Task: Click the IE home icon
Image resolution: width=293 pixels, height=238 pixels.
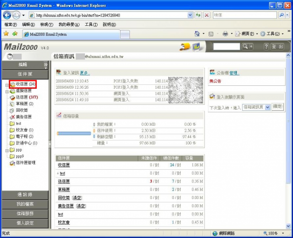Action: pos(197,34)
